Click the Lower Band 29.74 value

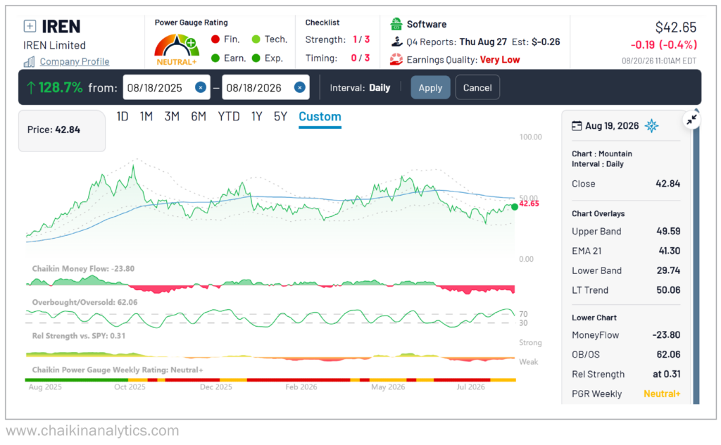[668, 271]
